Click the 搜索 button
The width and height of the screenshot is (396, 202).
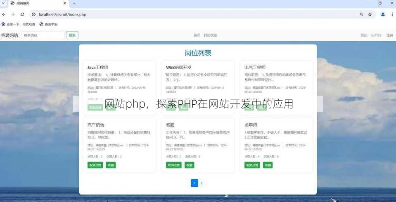pyautogui.click(x=72, y=35)
